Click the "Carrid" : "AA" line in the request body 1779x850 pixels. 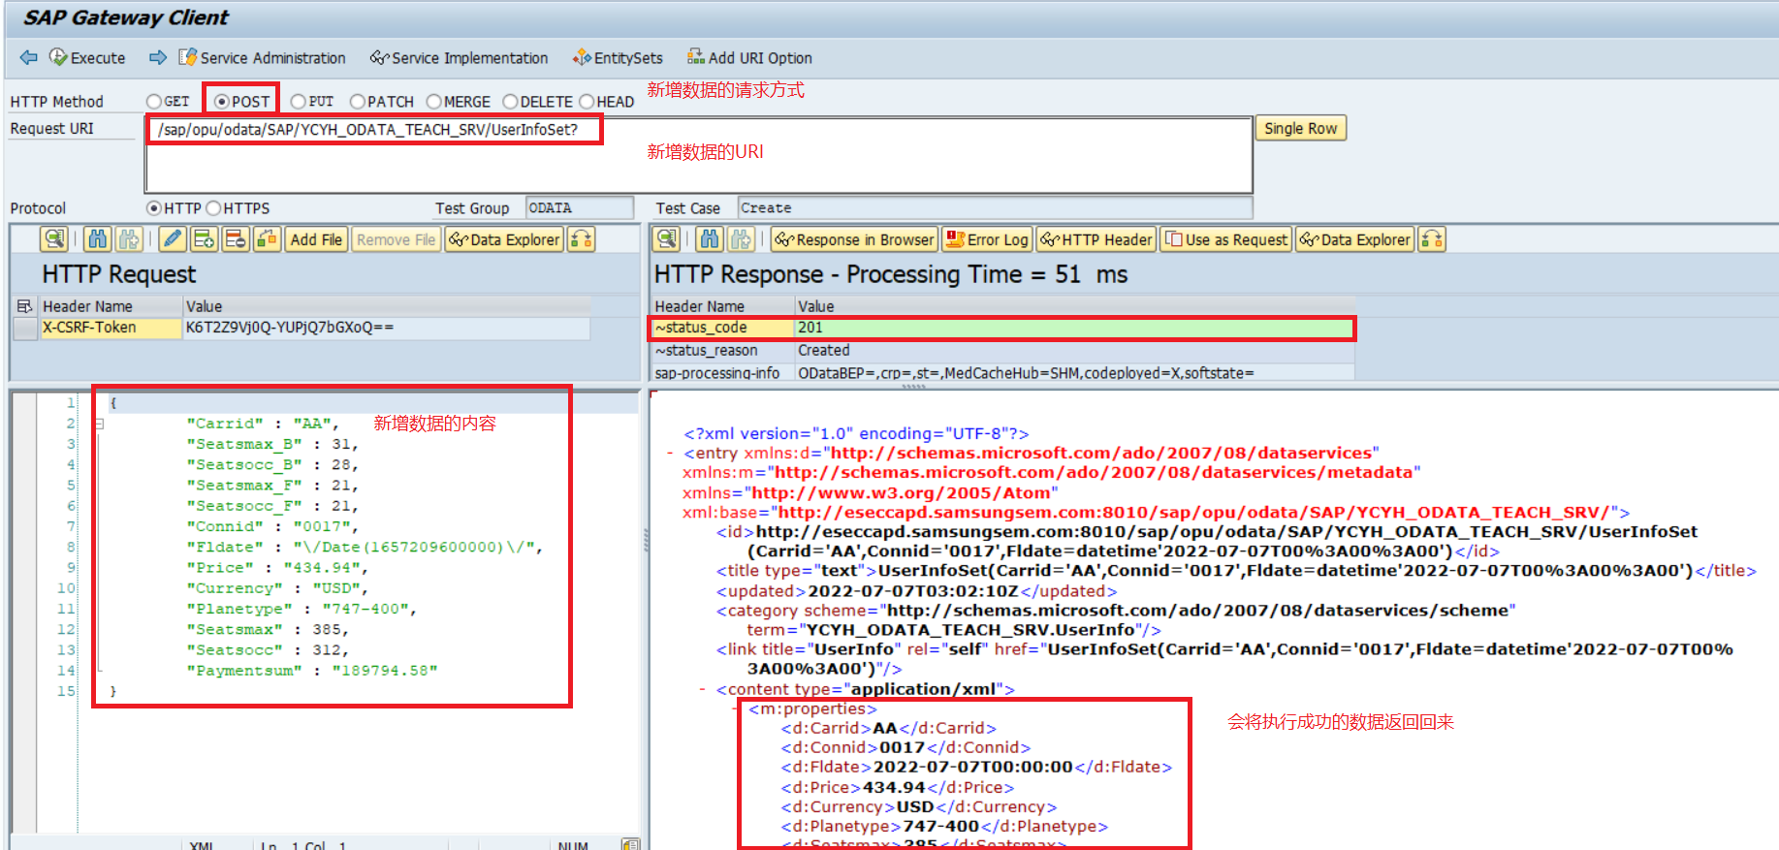pyautogui.click(x=263, y=424)
